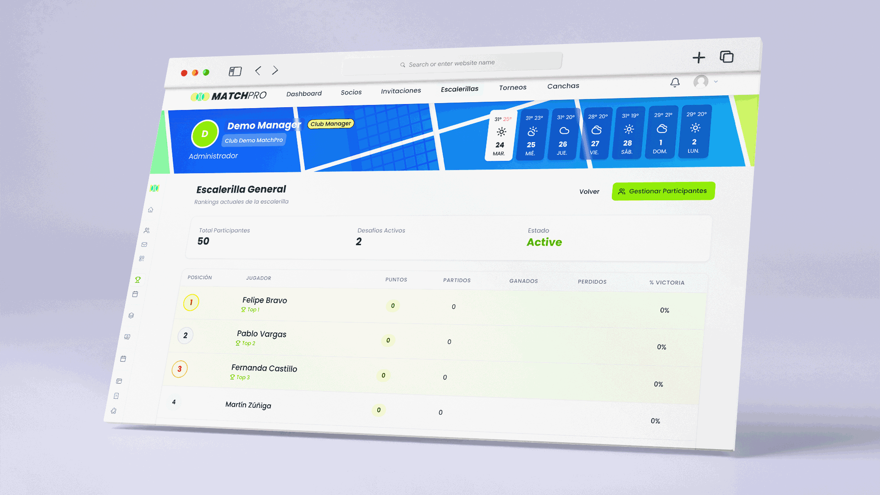Click the position 3 rank badge

point(179,369)
